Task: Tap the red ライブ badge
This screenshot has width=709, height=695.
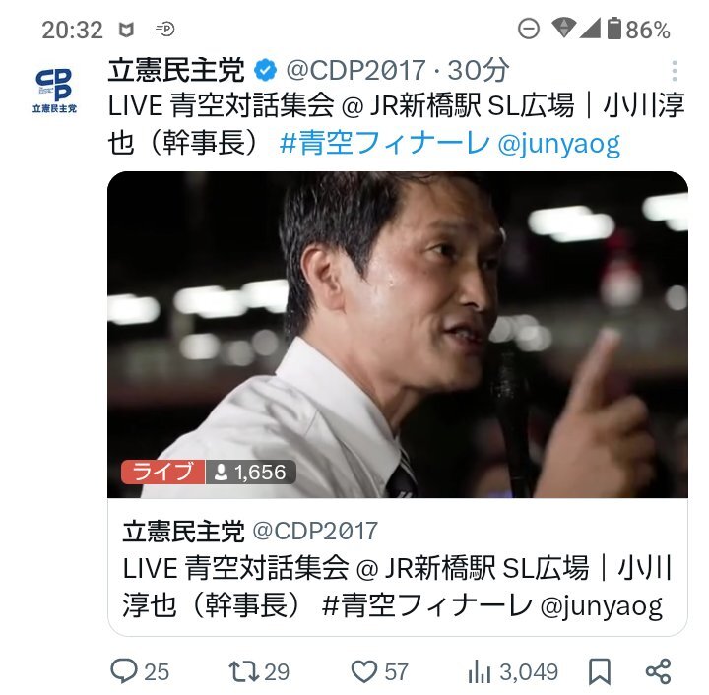Action: tap(162, 472)
